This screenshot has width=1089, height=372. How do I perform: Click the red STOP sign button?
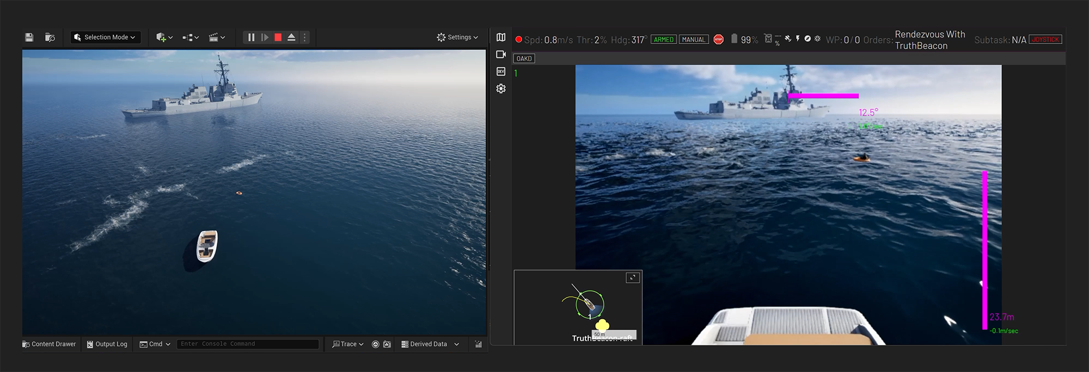719,39
